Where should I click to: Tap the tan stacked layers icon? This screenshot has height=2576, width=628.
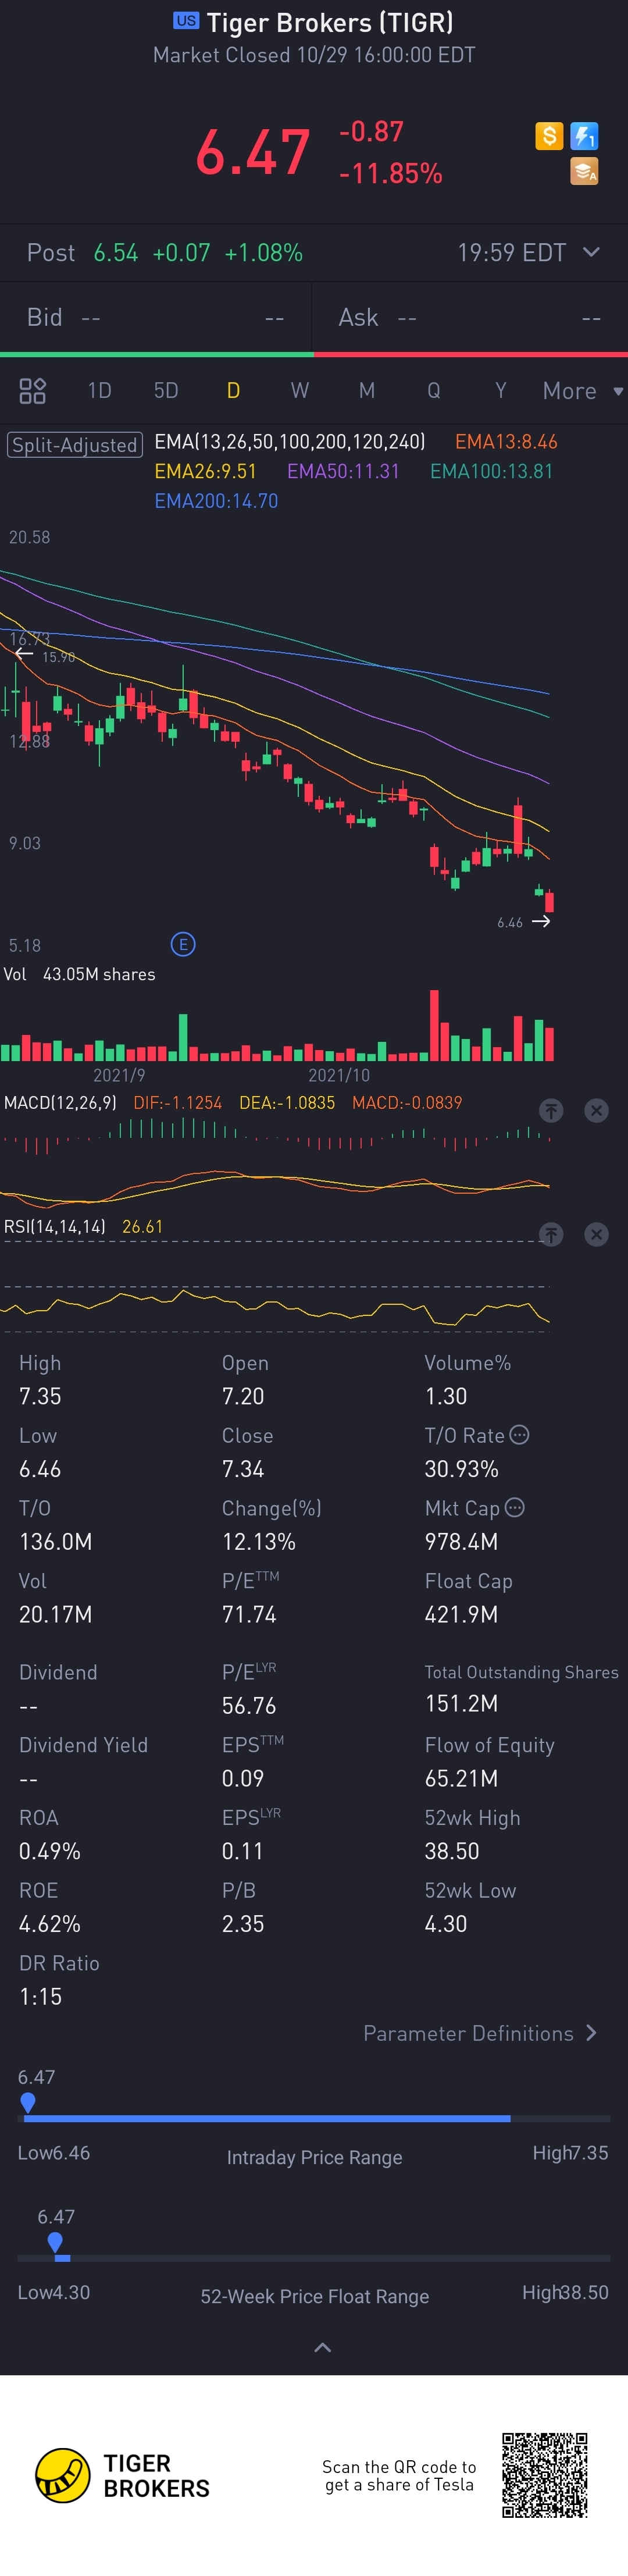[584, 171]
